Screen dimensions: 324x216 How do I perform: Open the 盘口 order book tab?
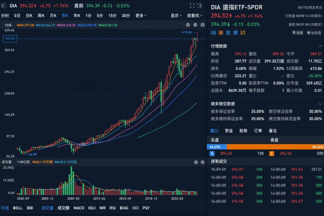click(x=214, y=130)
